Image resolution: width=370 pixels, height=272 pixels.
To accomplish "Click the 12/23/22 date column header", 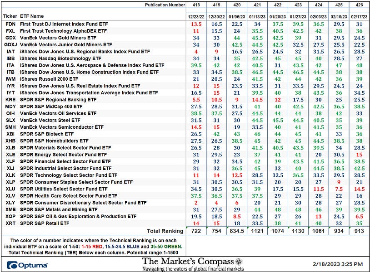I will pos(196,17).
